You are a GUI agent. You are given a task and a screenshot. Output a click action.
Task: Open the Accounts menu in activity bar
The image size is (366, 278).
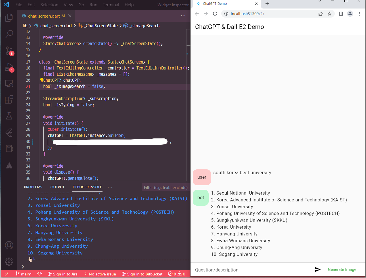tap(9, 245)
